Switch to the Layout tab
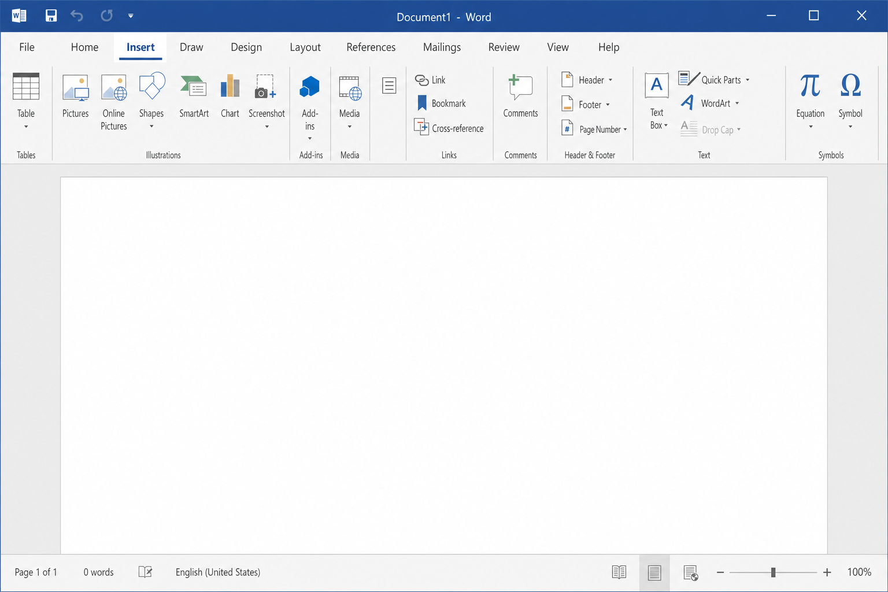The image size is (888, 592). pyautogui.click(x=305, y=47)
